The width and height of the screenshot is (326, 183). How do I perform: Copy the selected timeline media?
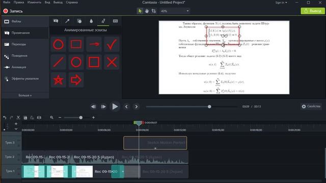tap(25, 118)
